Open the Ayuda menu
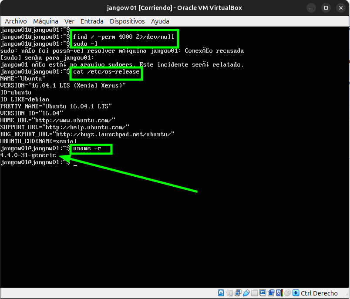 click(x=160, y=21)
